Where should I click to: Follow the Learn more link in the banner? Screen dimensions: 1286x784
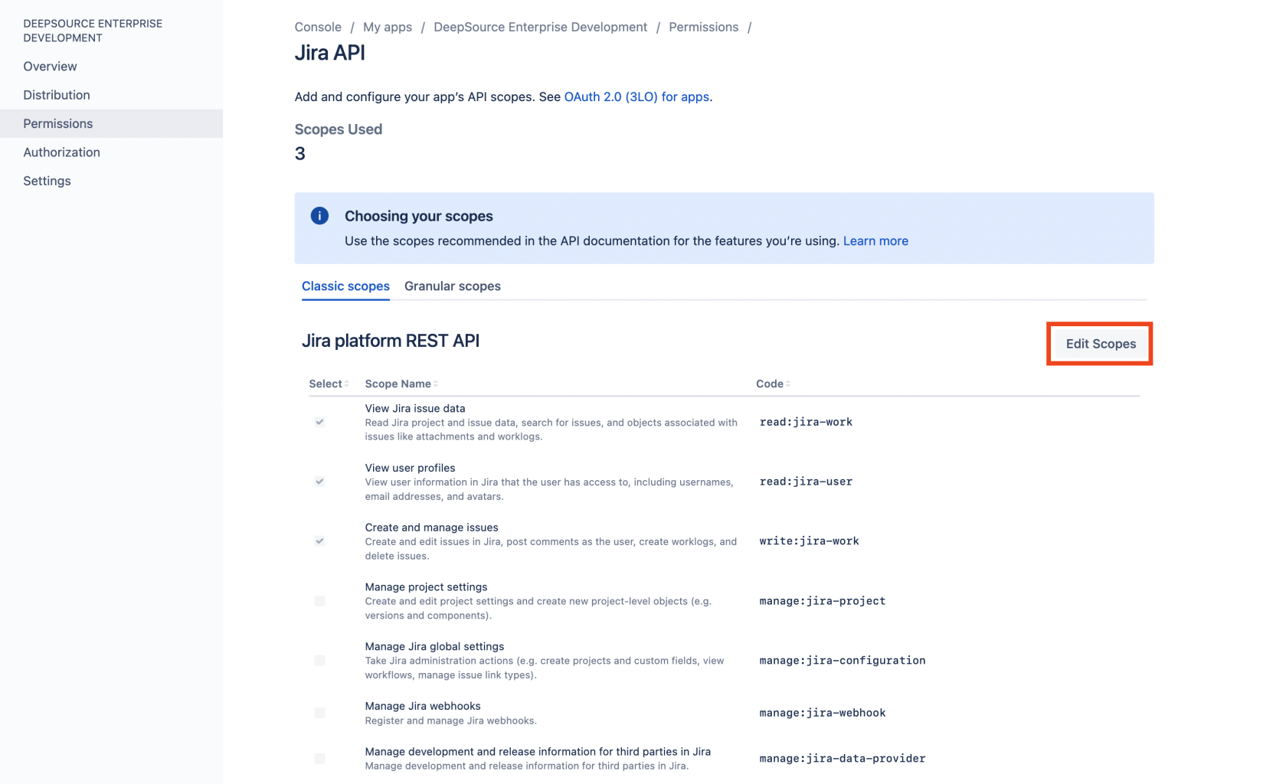tap(875, 240)
